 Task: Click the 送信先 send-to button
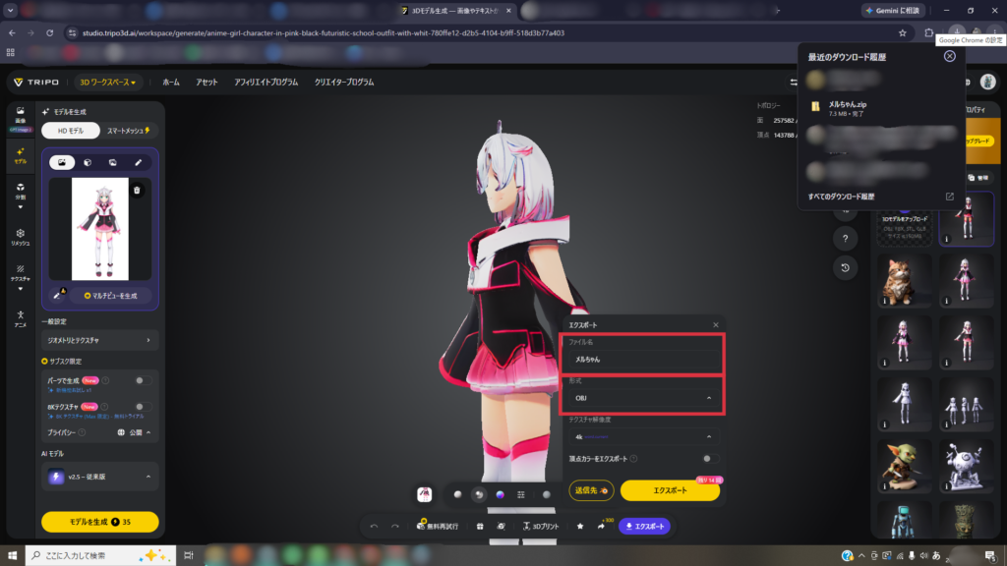591,490
